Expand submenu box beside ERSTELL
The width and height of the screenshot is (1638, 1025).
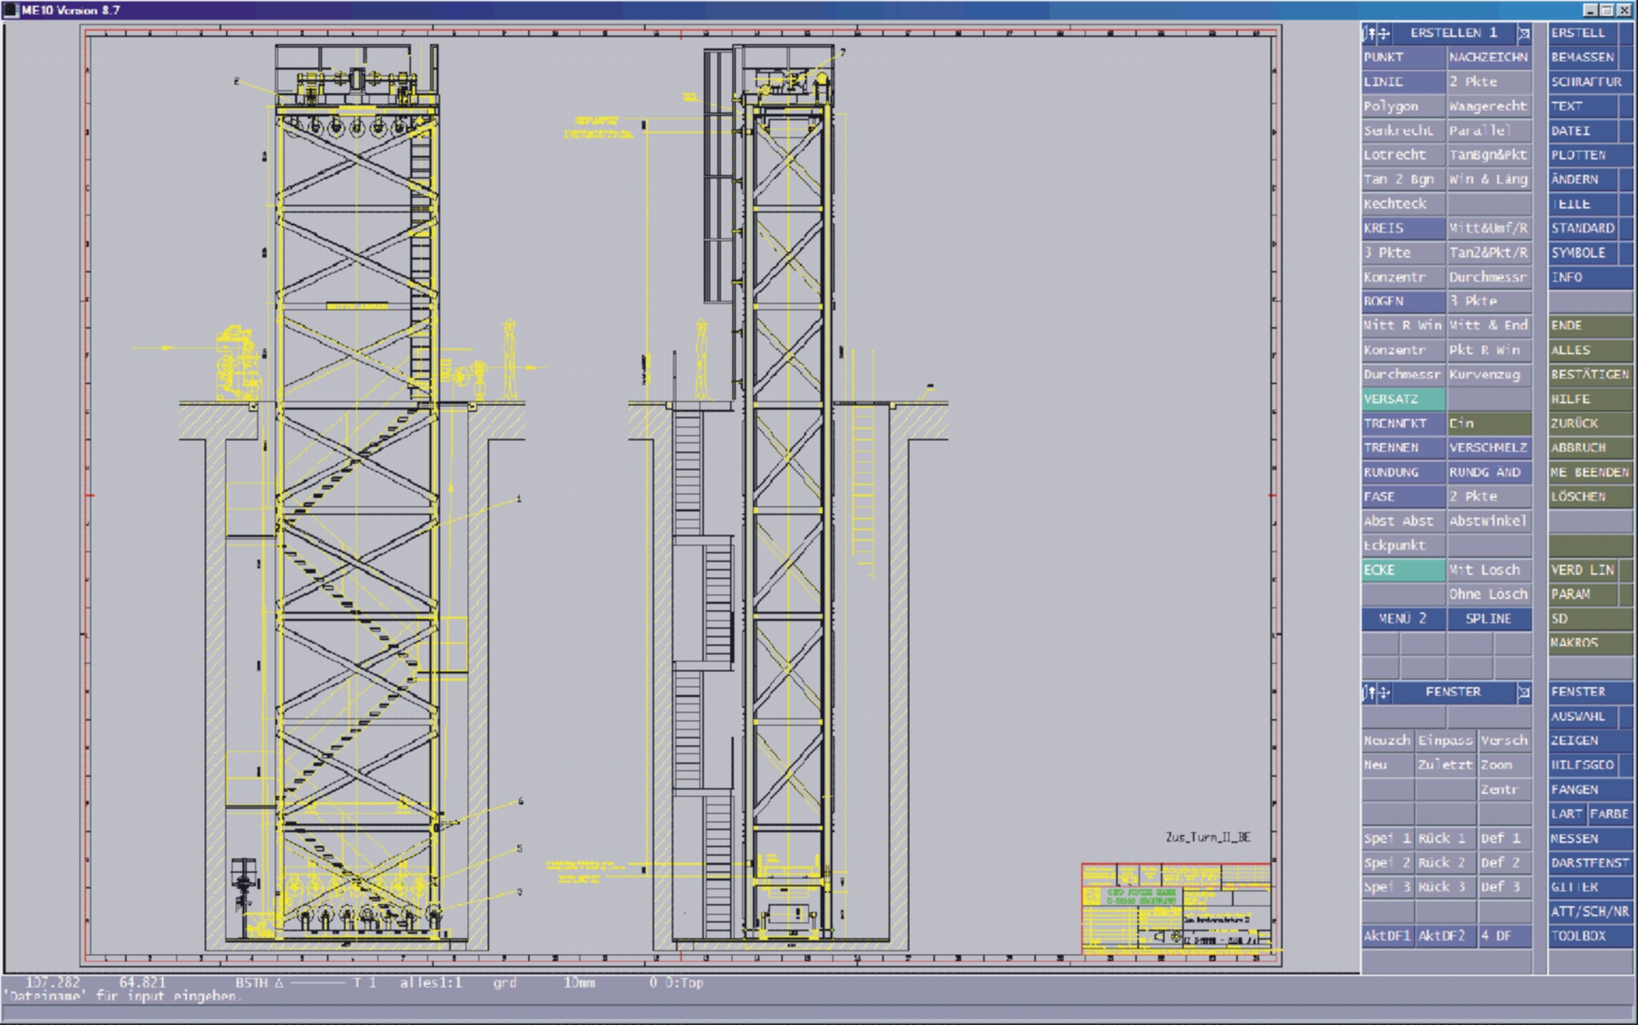point(1625,33)
